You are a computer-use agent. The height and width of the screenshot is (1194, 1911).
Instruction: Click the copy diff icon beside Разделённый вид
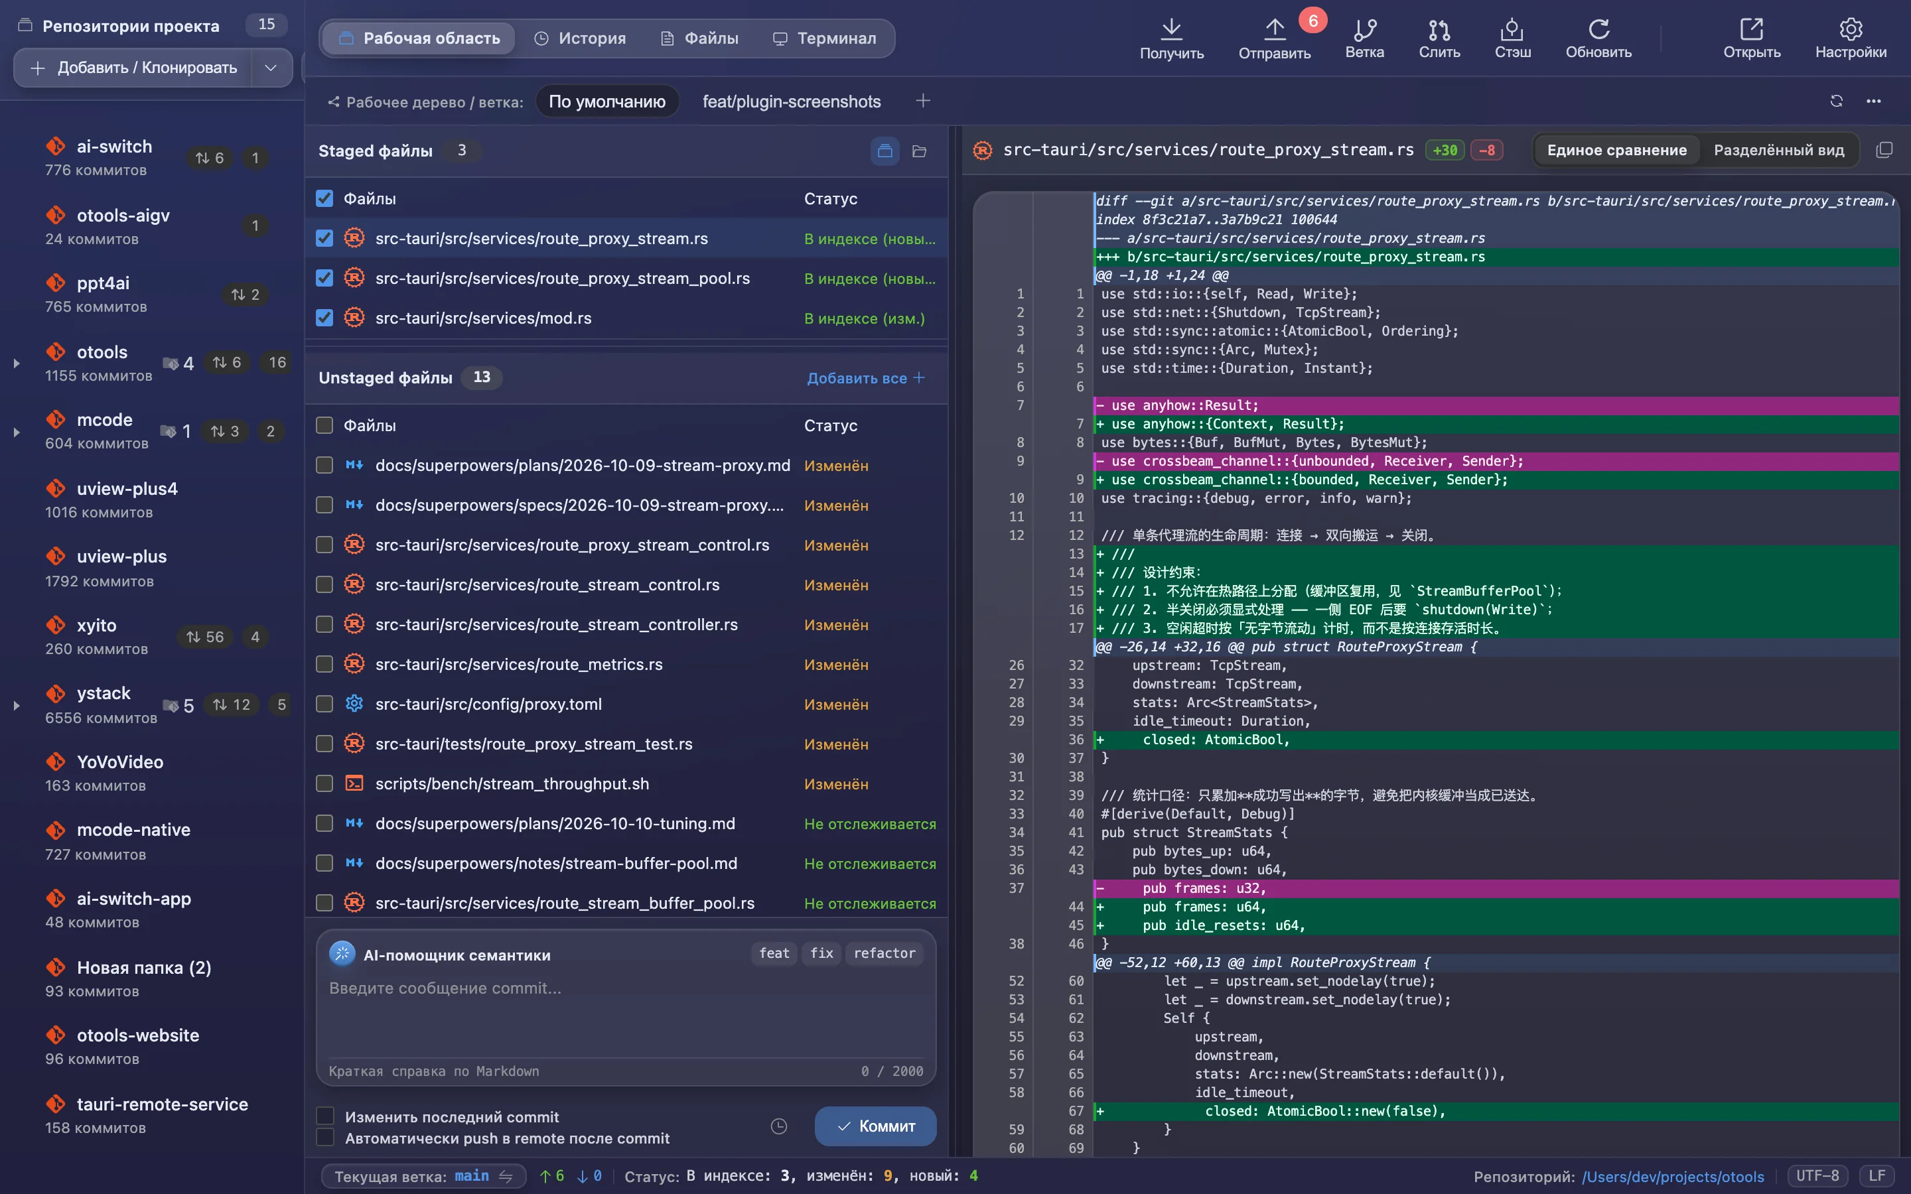point(1884,150)
